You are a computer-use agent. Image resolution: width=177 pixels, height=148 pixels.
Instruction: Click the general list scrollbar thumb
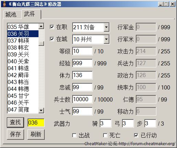(41, 43)
